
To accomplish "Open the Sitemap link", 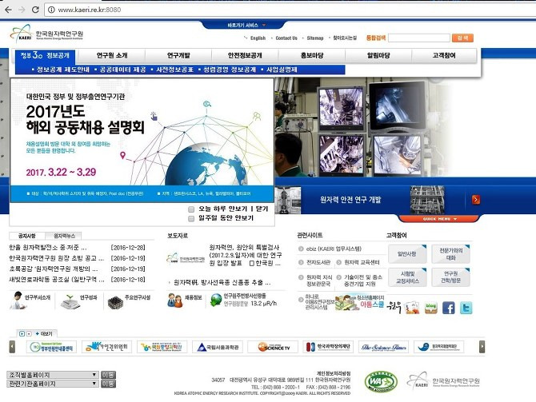I will click(x=315, y=38).
